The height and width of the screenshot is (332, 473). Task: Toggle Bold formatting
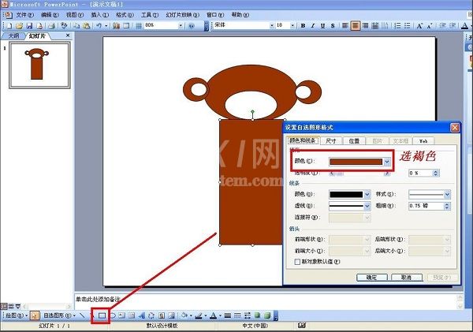point(303,26)
